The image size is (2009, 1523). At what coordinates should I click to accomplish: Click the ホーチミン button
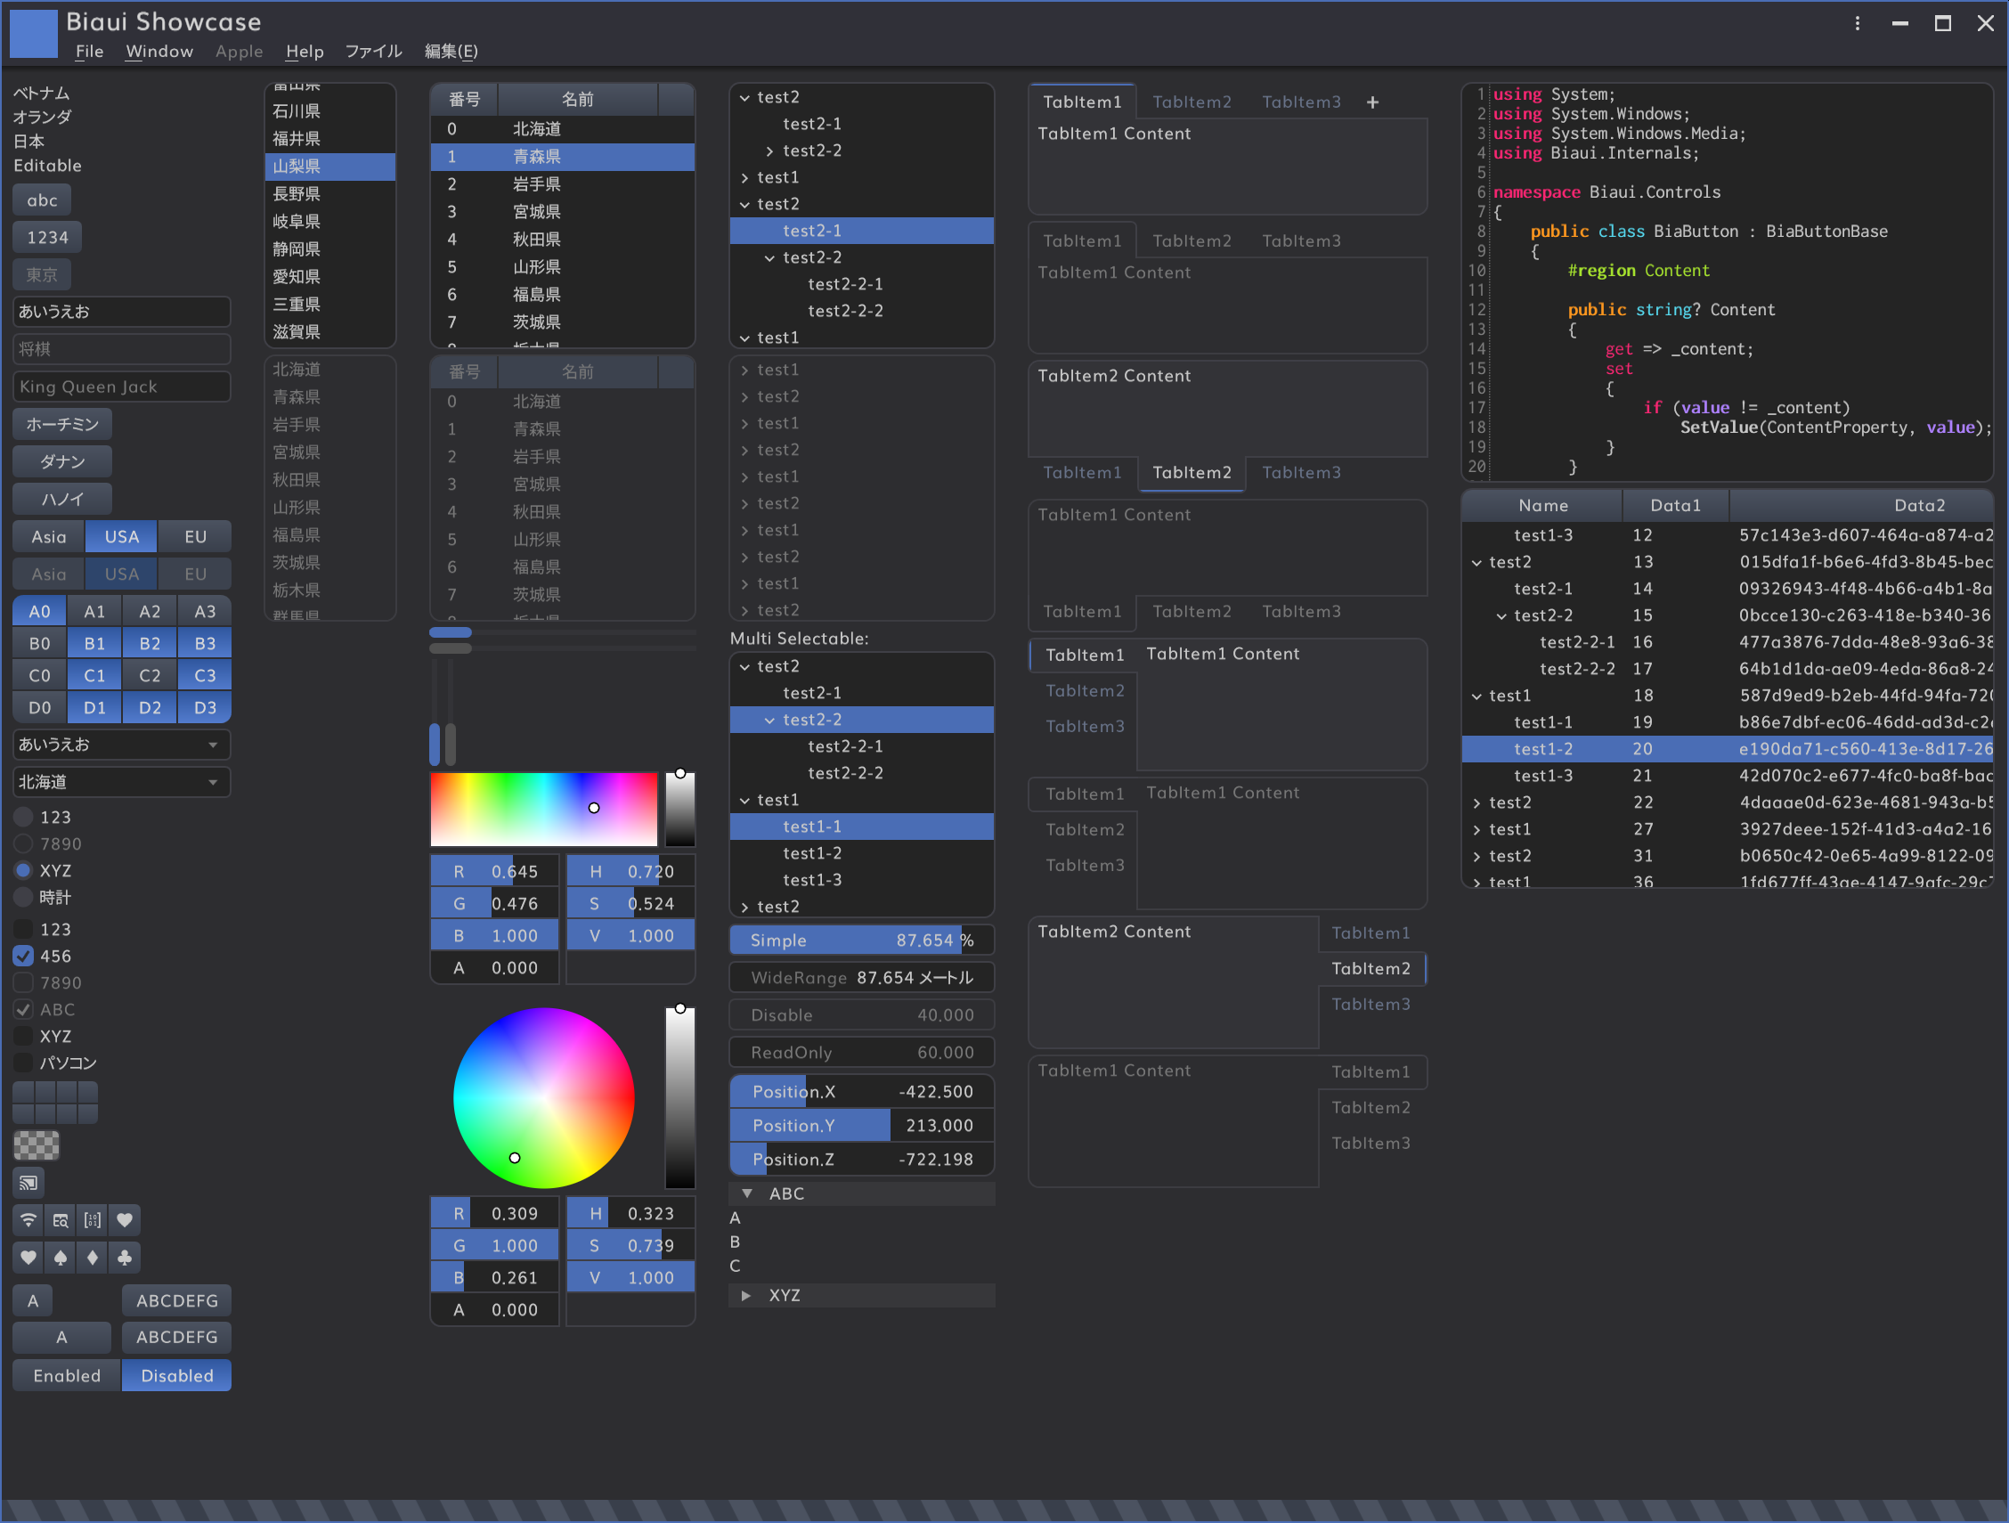click(62, 424)
